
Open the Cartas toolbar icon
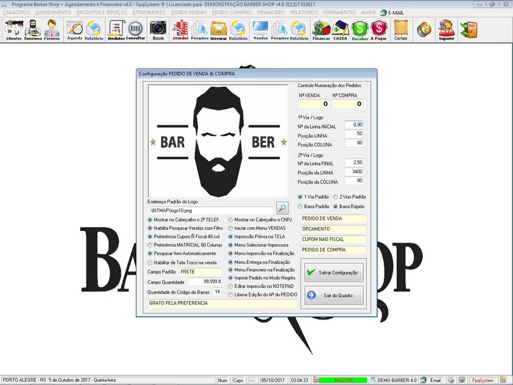point(400,30)
